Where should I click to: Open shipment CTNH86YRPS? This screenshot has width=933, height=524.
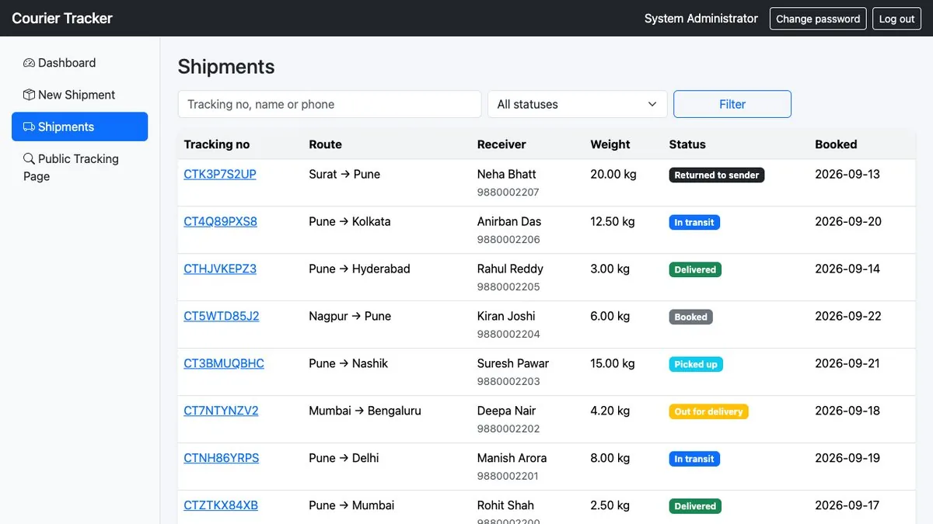pos(222,458)
